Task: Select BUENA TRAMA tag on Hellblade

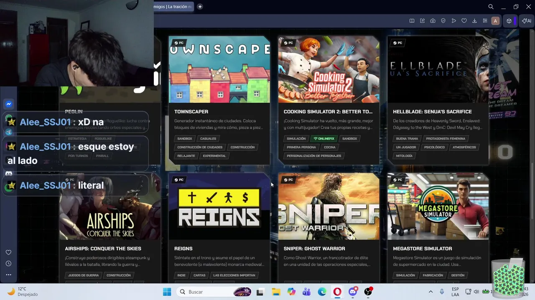Action: pyautogui.click(x=407, y=139)
